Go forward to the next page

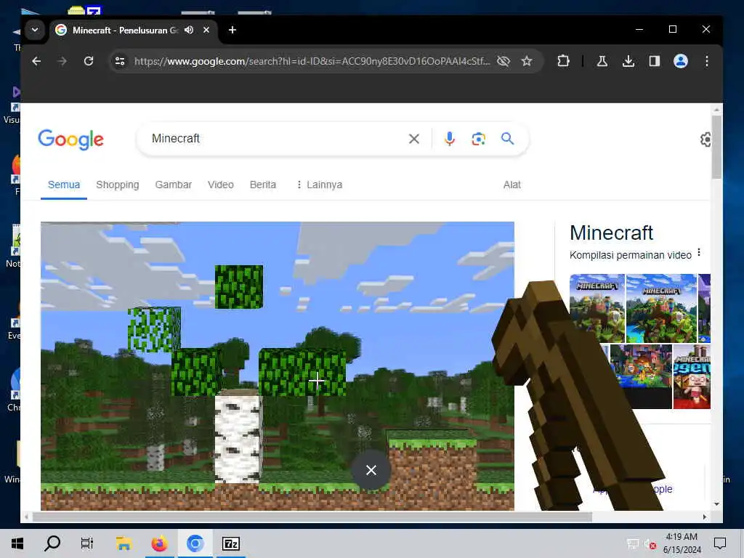(62, 61)
